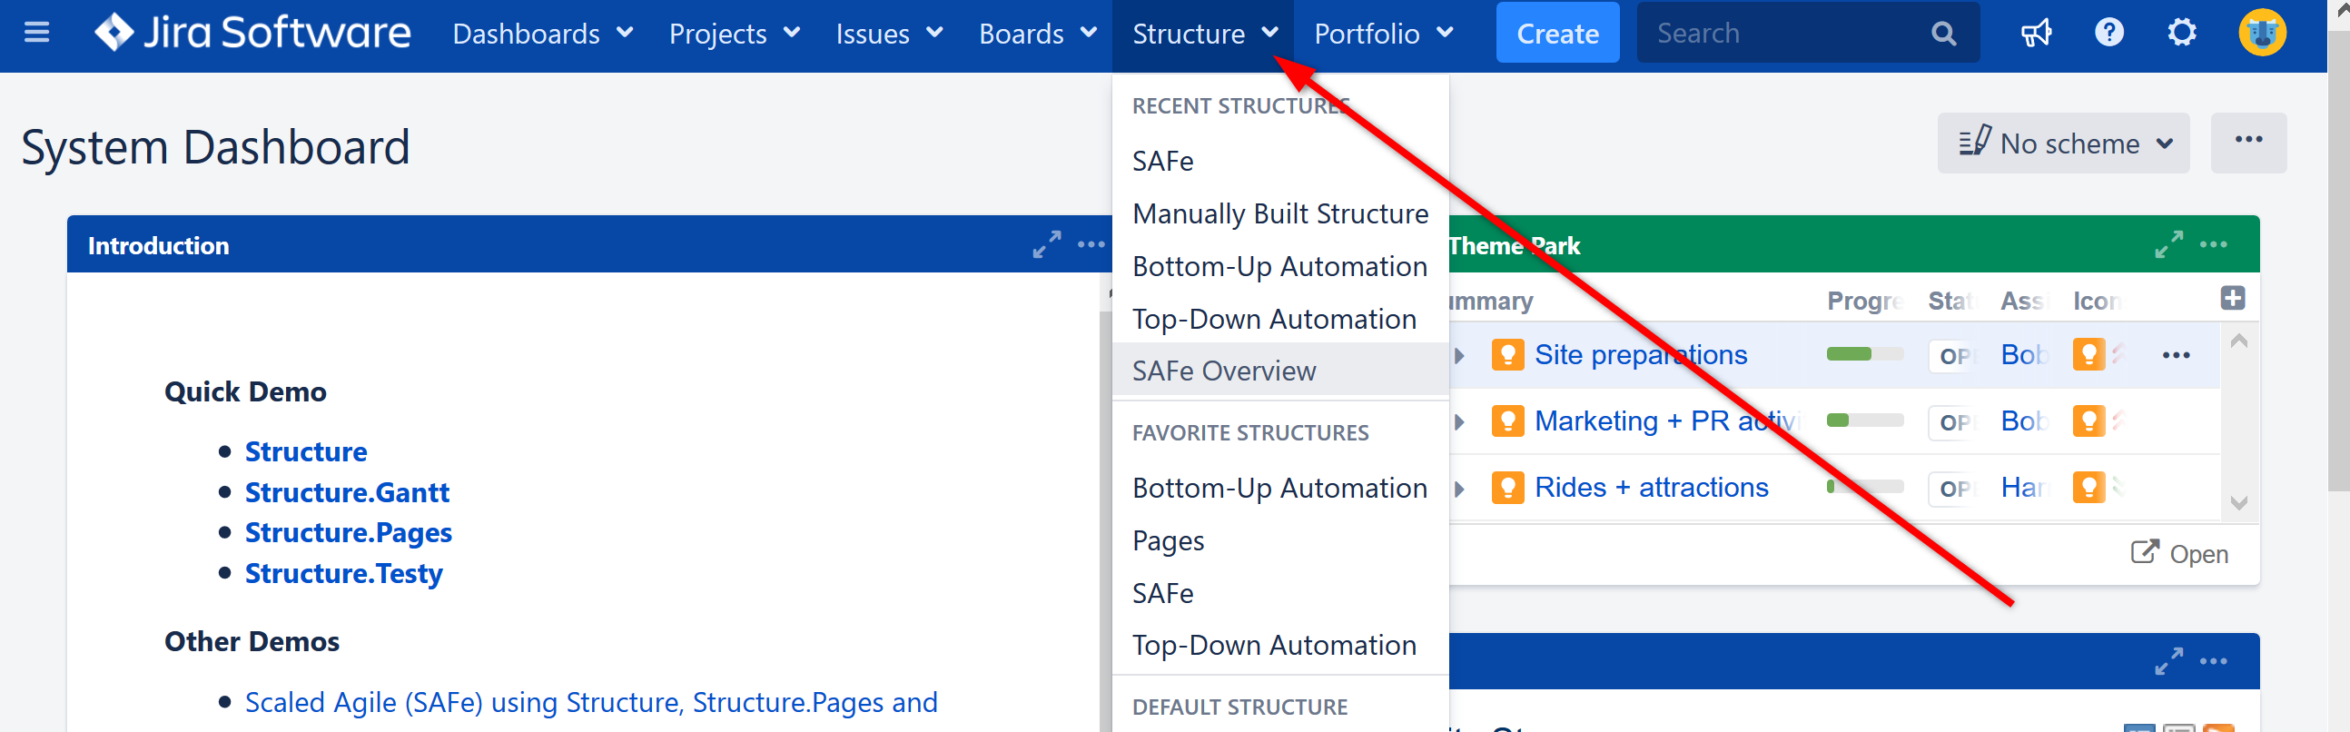Open the hamburger sidebar menu
The height and width of the screenshot is (732, 2350).
[x=36, y=33]
